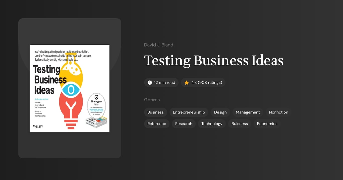The width and height of the screenshot is (343, 180).
Task: Open the Testing Business Ideas cover image
Action: pos(70,88)
